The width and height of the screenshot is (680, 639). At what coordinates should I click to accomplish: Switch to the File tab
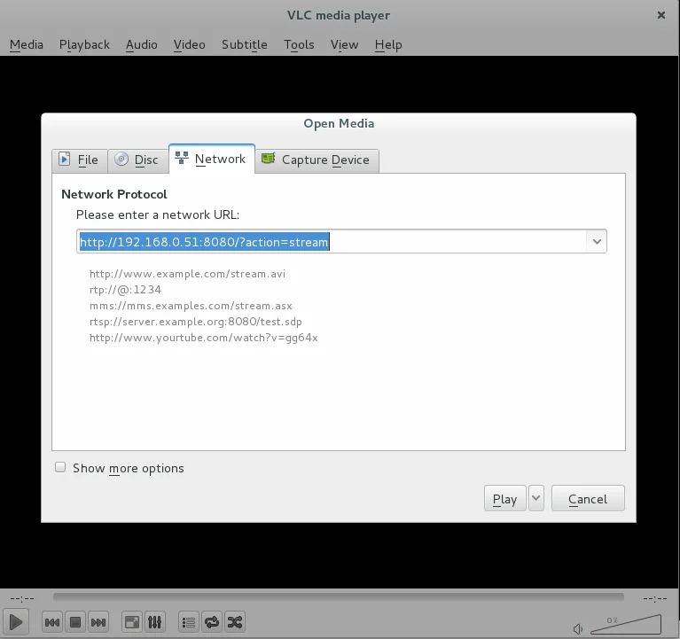coord(80,160)
